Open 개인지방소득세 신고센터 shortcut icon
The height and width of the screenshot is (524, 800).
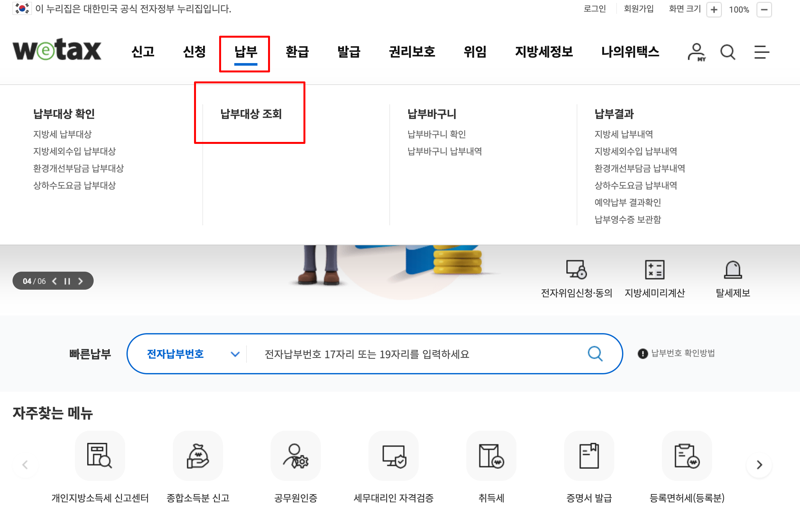pos(99,455)
